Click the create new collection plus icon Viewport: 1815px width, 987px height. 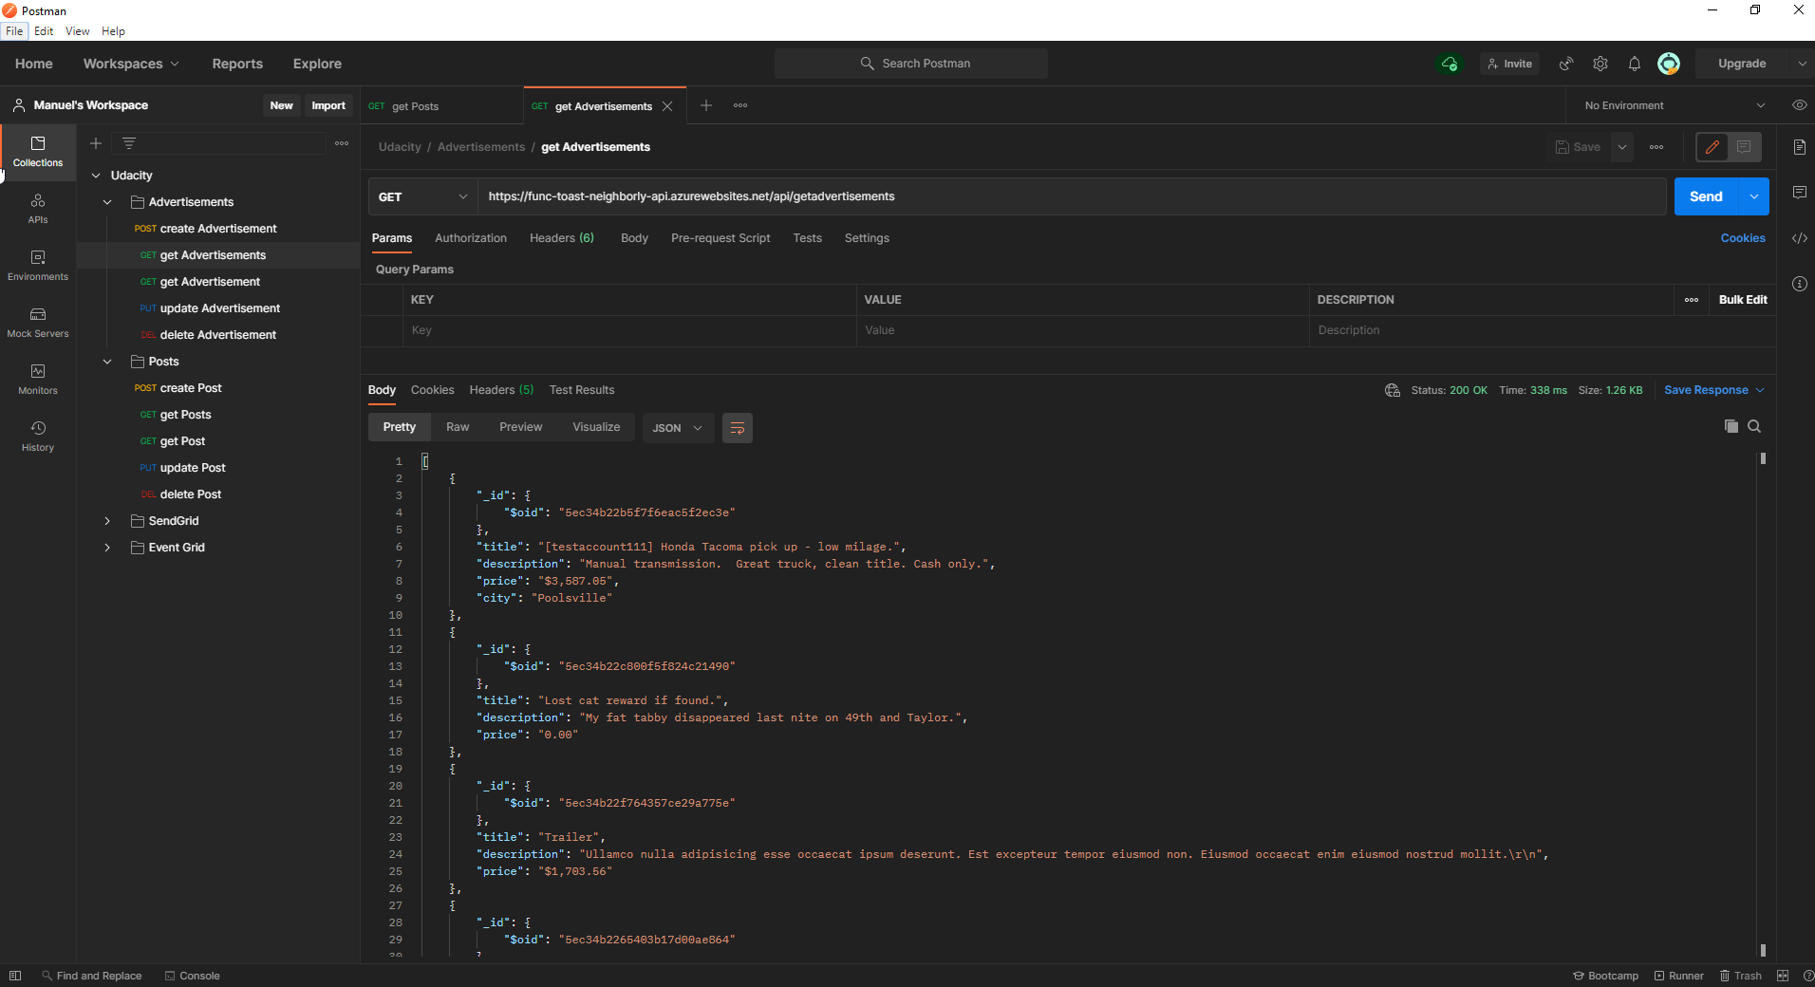(x=96, y=143)
